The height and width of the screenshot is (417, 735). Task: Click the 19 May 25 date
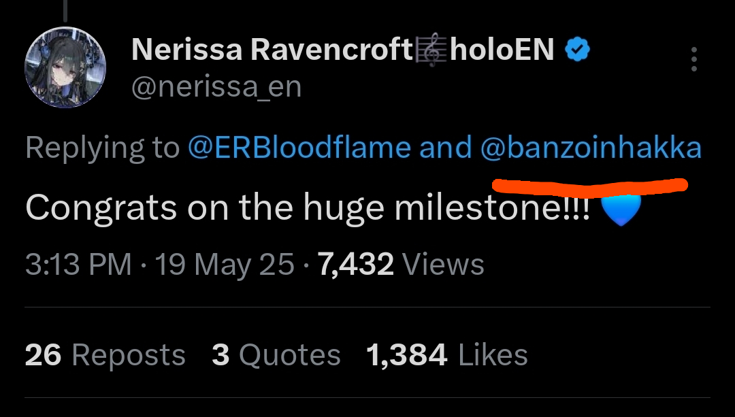tap(225, 265)
